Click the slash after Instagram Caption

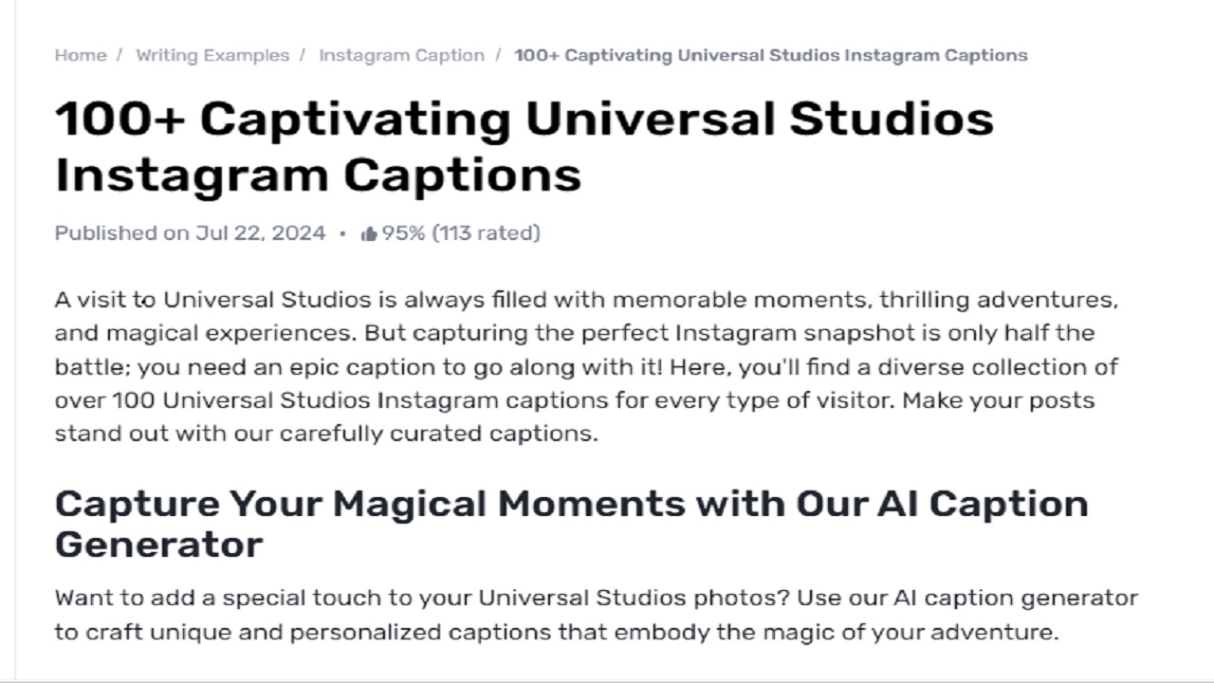(497, 55)
